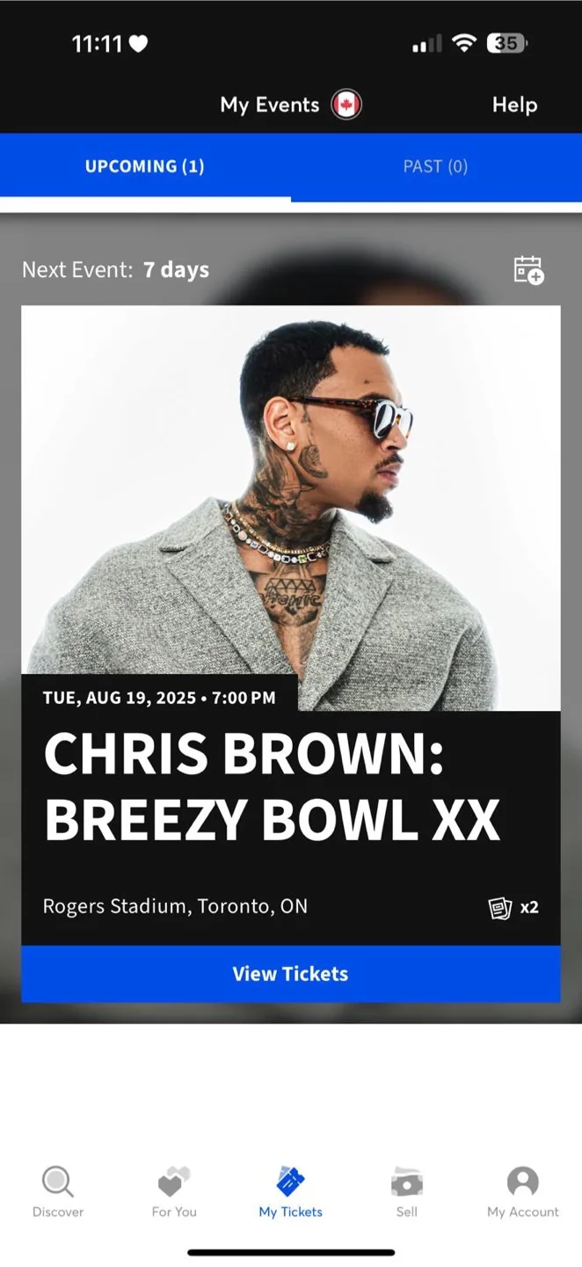582x1267 pixels.
Task: Open the Sell cash icon
Action: 407,1181
